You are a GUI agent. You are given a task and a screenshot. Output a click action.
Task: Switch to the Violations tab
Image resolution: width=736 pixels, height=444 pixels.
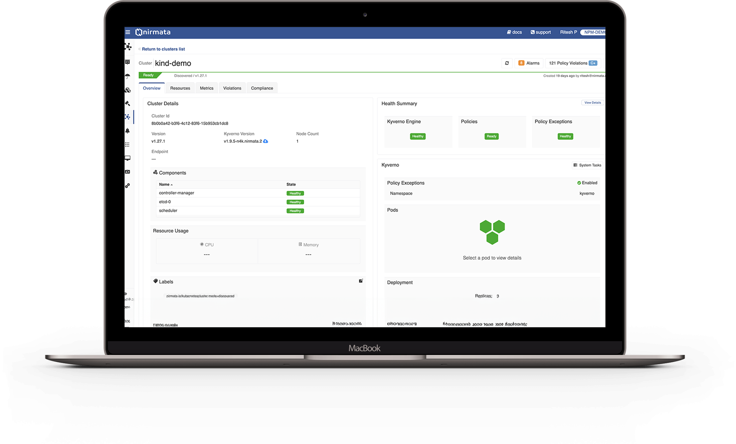[231, 88]
